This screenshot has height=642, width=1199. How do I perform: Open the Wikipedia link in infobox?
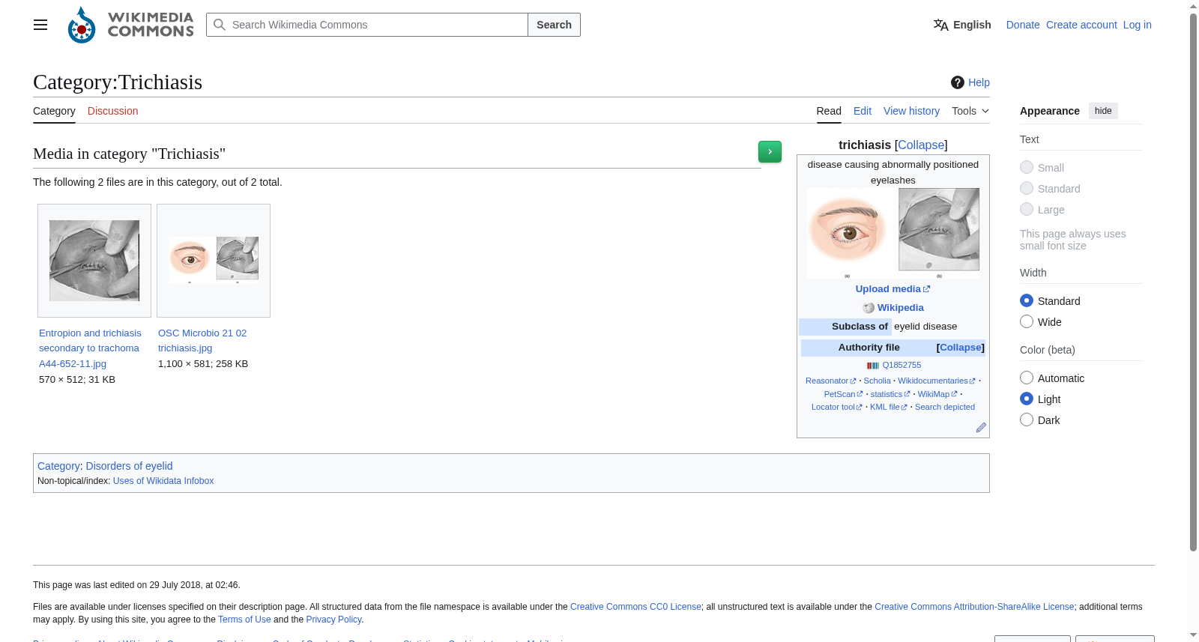pos(901,308)
